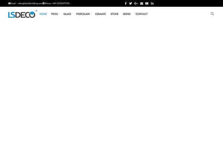Open the STONE menu item
The image size is (223, 149).
tap(114, 14)
